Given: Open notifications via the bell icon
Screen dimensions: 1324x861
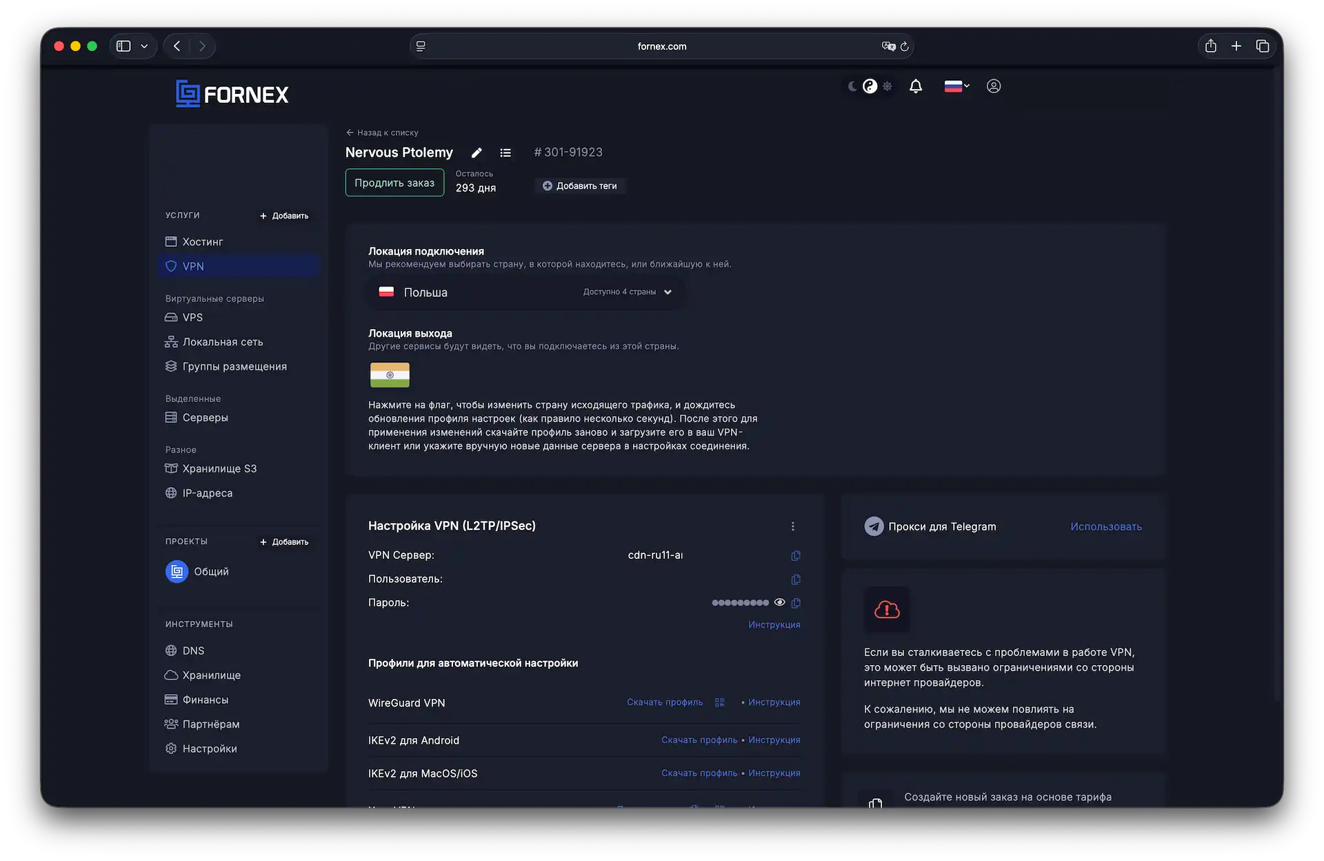Looking at the screenshot, I should click(x=916, y=86).
